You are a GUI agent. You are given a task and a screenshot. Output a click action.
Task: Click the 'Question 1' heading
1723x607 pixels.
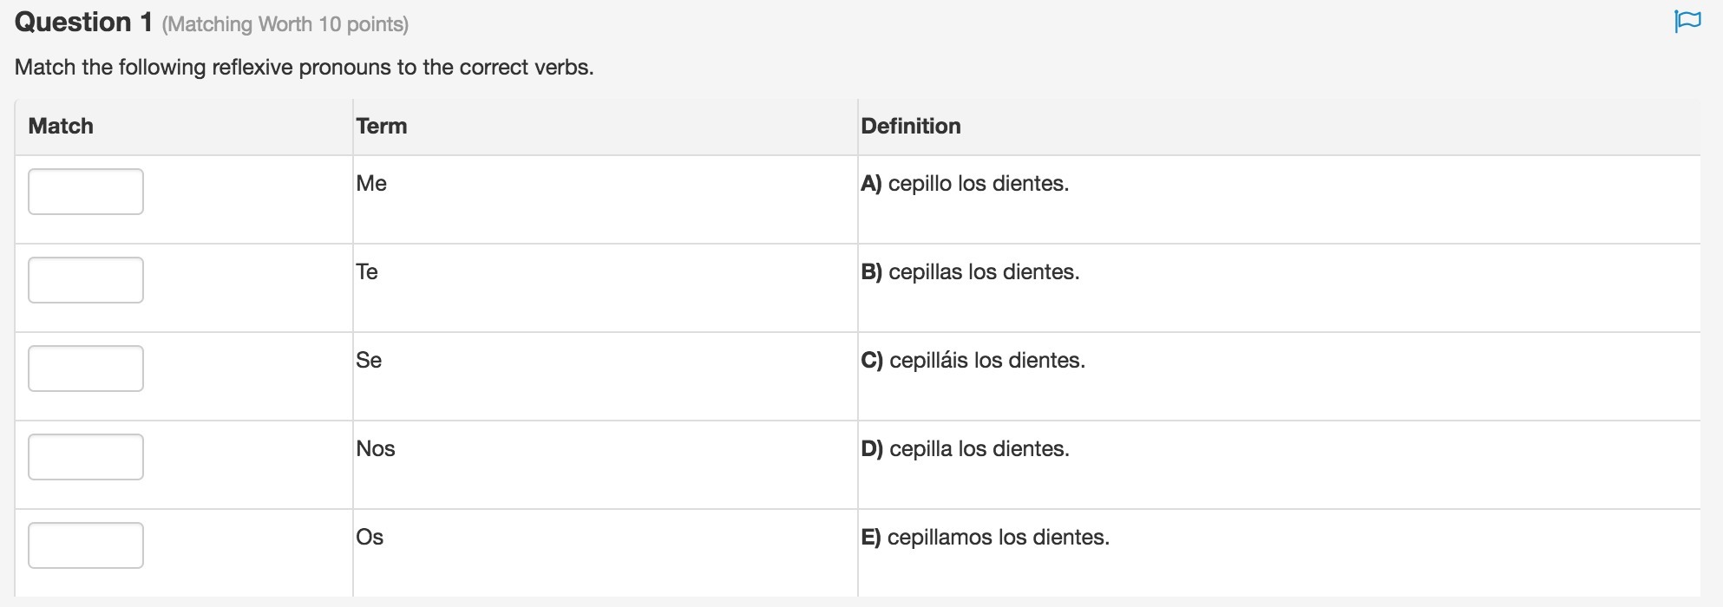pyautogui.click(x=84, y=23)
